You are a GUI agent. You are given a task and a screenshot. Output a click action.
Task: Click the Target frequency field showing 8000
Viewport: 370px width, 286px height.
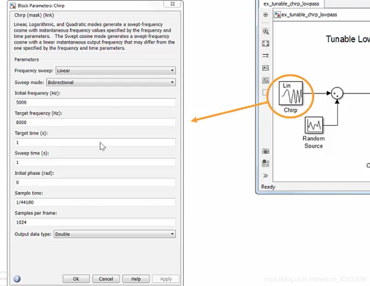(95, 122)
